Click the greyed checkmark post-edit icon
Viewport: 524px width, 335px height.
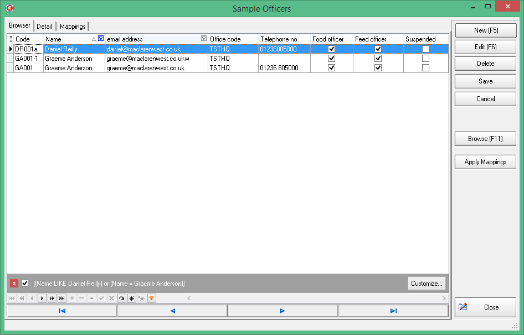[x=101, y=299]
